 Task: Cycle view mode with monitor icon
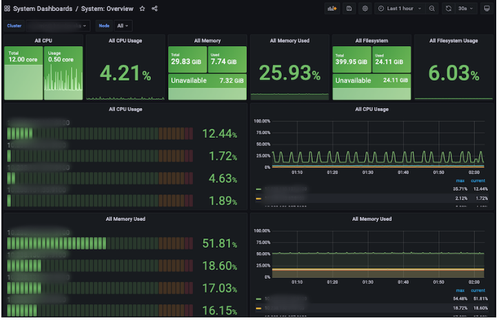(487, 8)
